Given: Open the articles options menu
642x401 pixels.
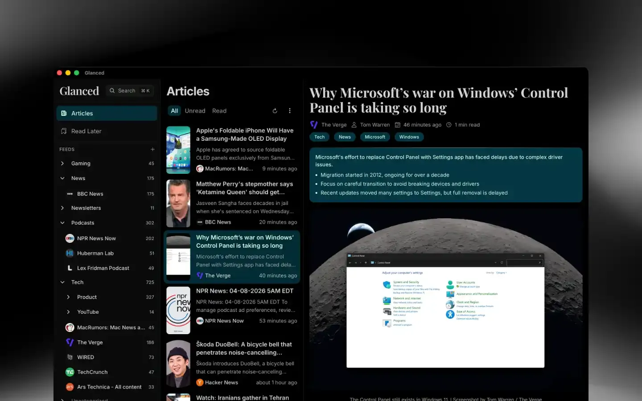Looking at the screenshot, I should tap(290, 110).
